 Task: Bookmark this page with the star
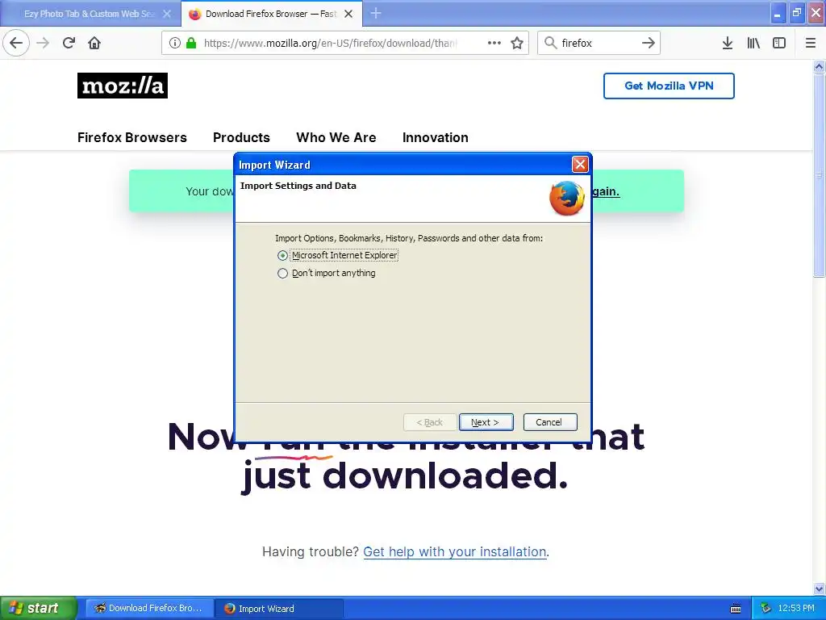tap(517, 43)
